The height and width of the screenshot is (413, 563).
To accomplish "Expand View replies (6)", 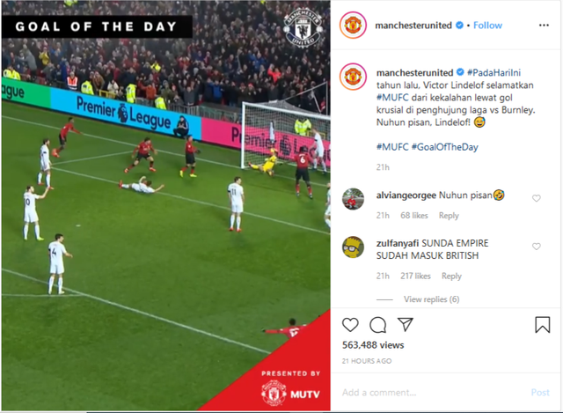I will [431, 299].
